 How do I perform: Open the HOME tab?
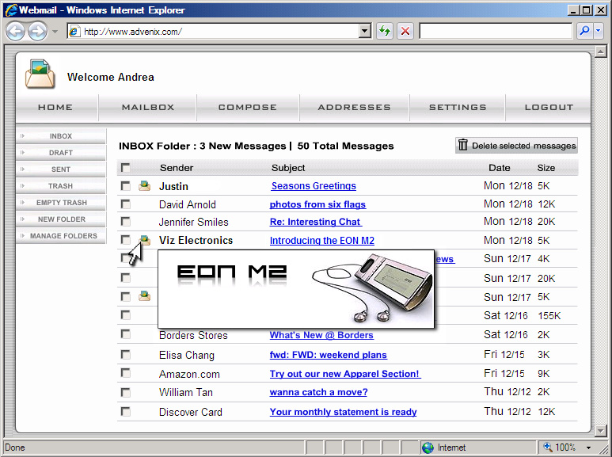click(55, 108)
